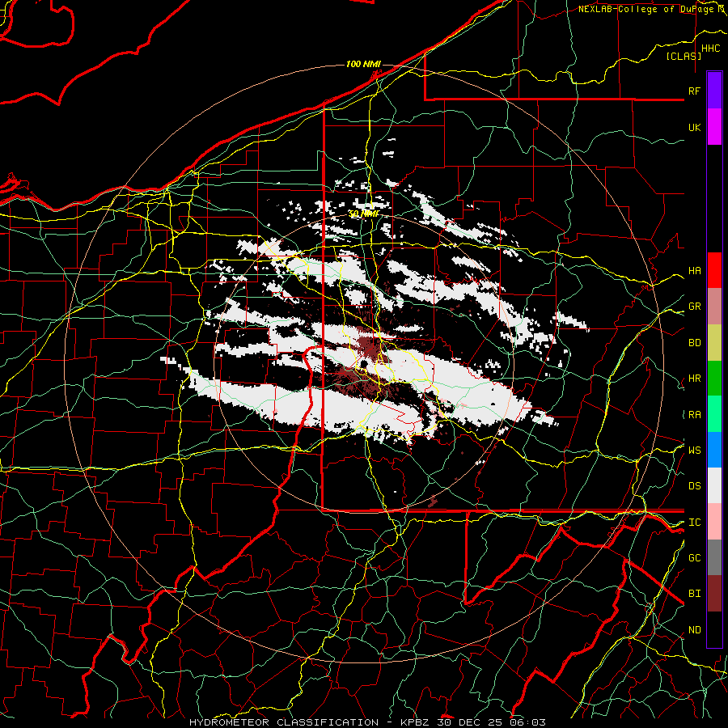Select the yellow BD legend color block
This screenshot has width=728, height=728.
click(x=714, y=342)
